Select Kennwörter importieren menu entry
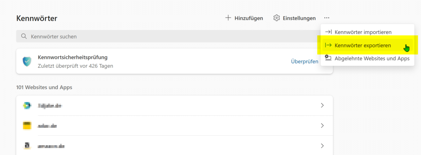The width and height of the screenshot is (421, 155). 363,32
